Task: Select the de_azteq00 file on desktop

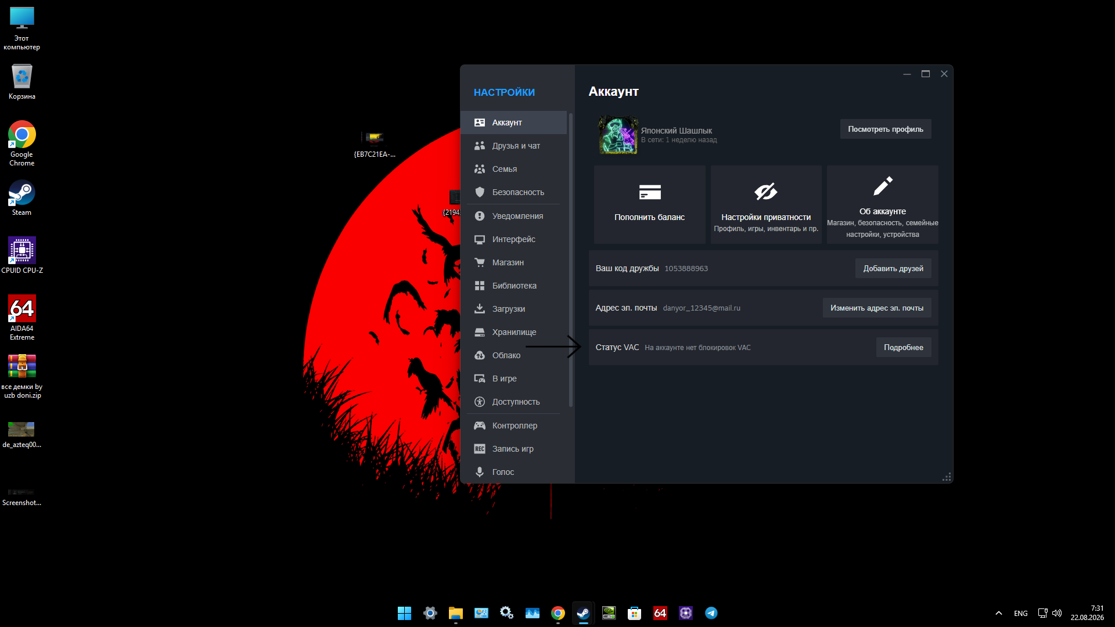Action: click(x=22, y=434)
